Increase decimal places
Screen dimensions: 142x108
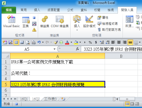(x=102, y=42)
